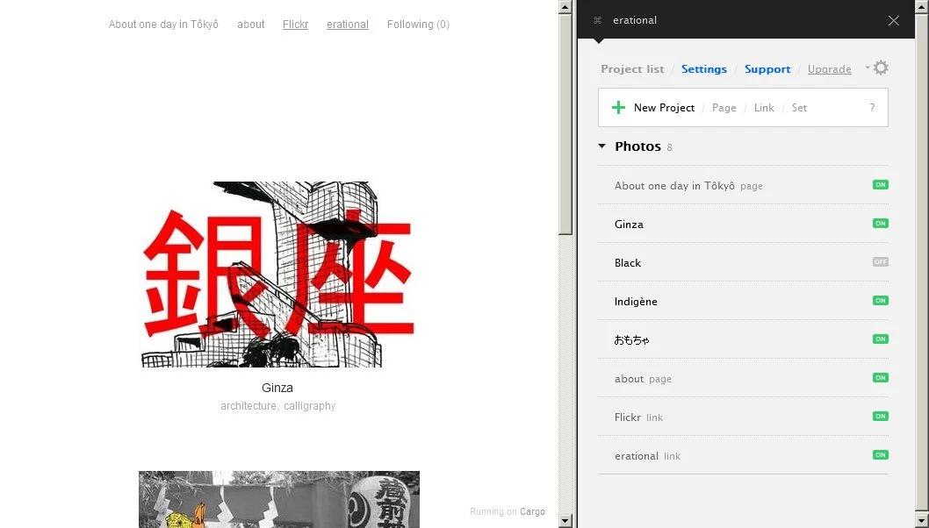
Task: Turn off the Flickr link toggle
Action: (880, 417)
